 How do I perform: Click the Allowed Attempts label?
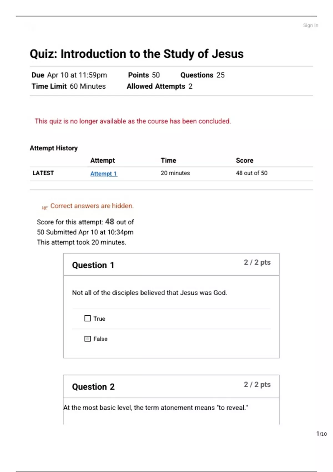click(x=156, y=86)
